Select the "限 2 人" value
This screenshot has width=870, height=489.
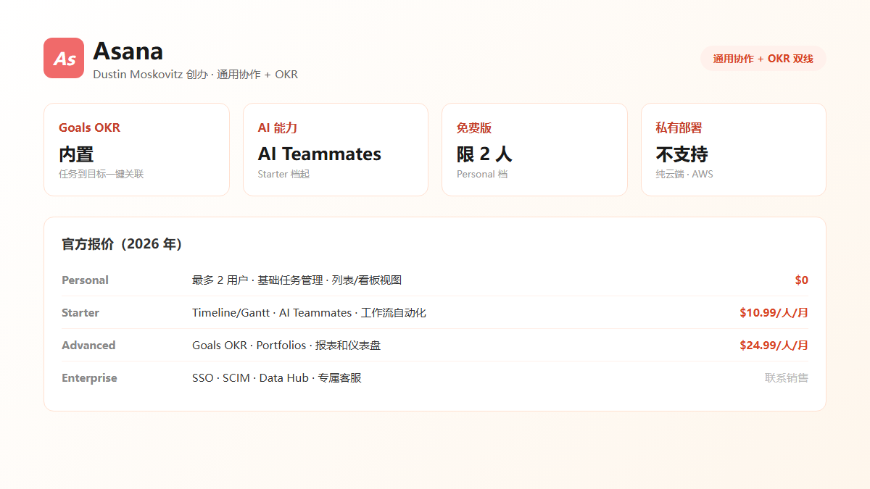(484, 154)
